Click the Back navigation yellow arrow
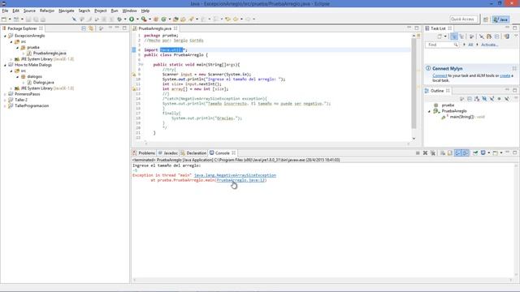 (236, 19)
